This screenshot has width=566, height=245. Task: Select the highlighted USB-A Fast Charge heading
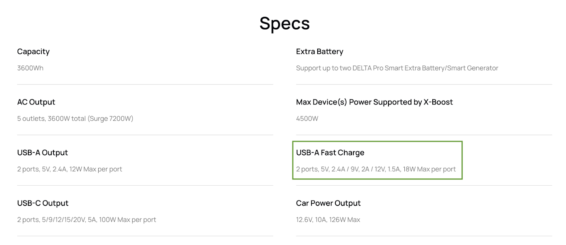pyautogui.click(x=330, y=153)
